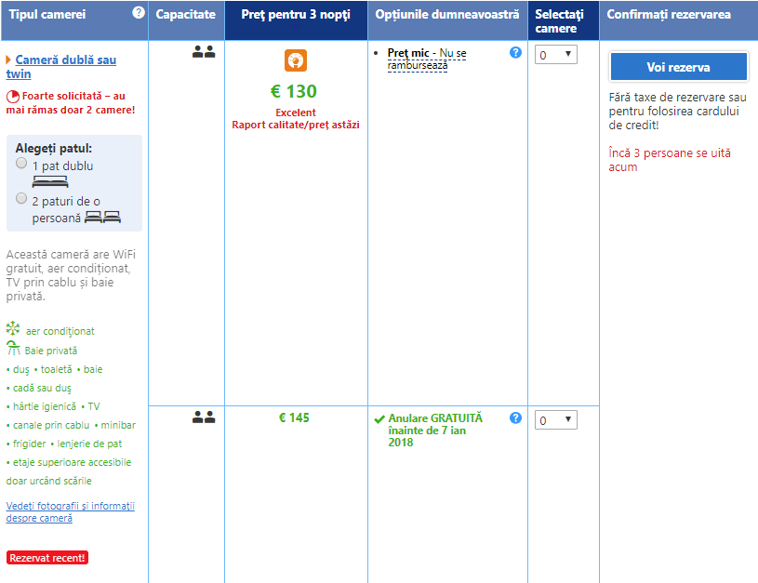Select the 1 pat dublu radio option
The width and height of the screenshot is (758, 583).
pyautogui.click(x=21, y=163)
